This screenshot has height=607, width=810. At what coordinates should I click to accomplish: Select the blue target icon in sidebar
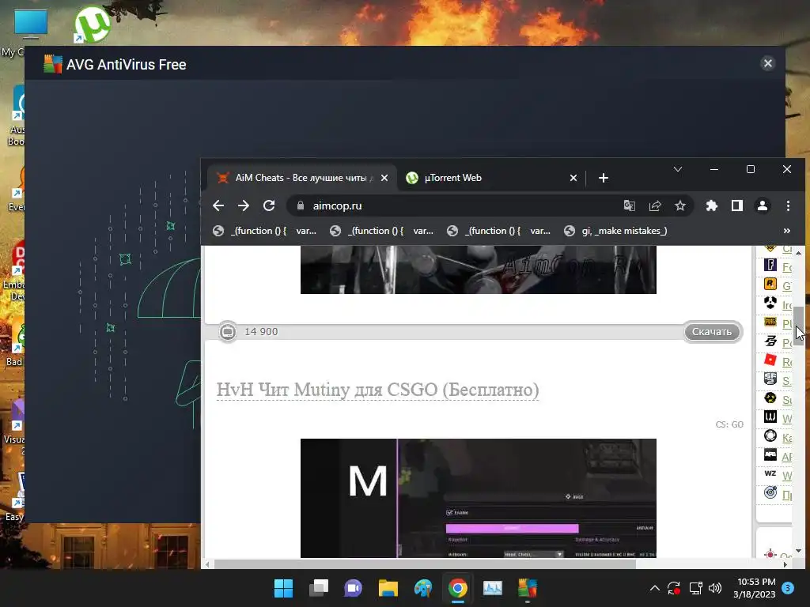coord(770,492)
